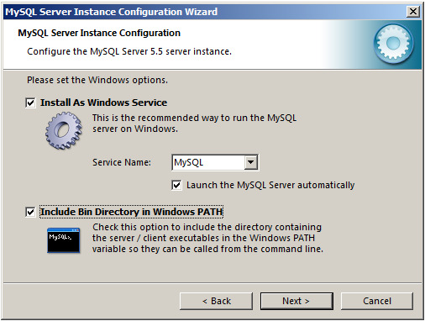Click the Windows PATH variable description text
Screen dimensions: 425x321
[207, 238]
